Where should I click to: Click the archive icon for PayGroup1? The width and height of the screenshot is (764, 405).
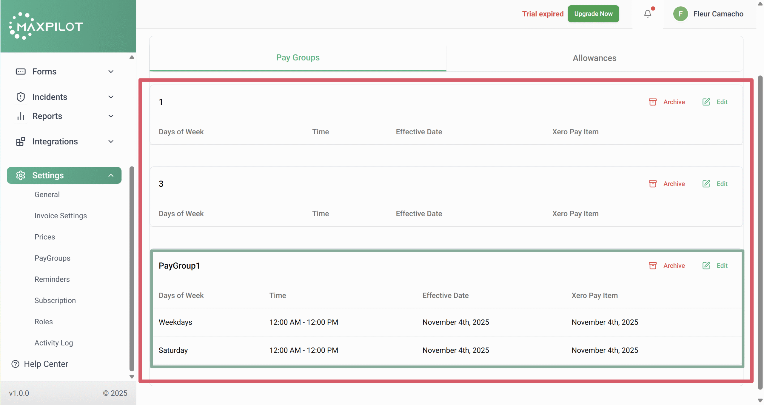click(653, 266)
